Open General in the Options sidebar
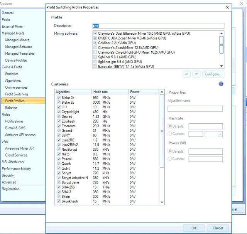Viewport: 247px width, 234px height. 8,13
